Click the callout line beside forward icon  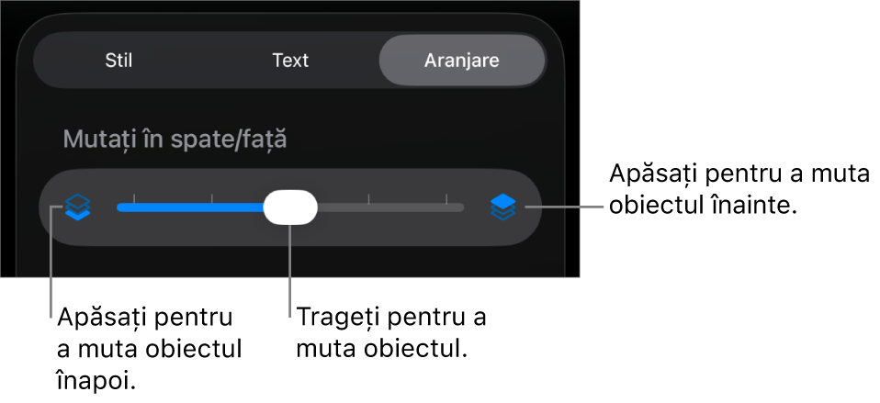[565, 207]
